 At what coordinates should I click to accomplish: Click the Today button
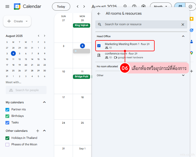click(x=61, y=7)
